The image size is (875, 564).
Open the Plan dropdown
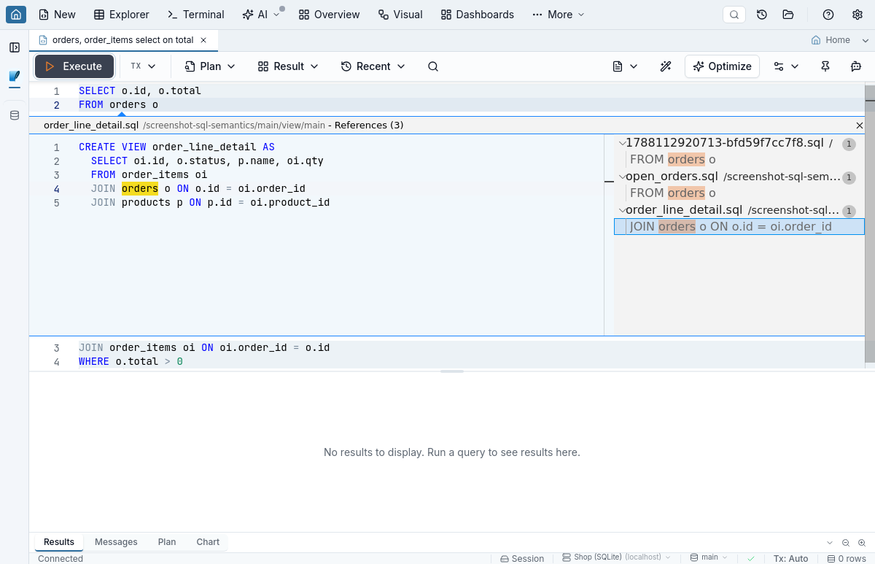(210, 66)
